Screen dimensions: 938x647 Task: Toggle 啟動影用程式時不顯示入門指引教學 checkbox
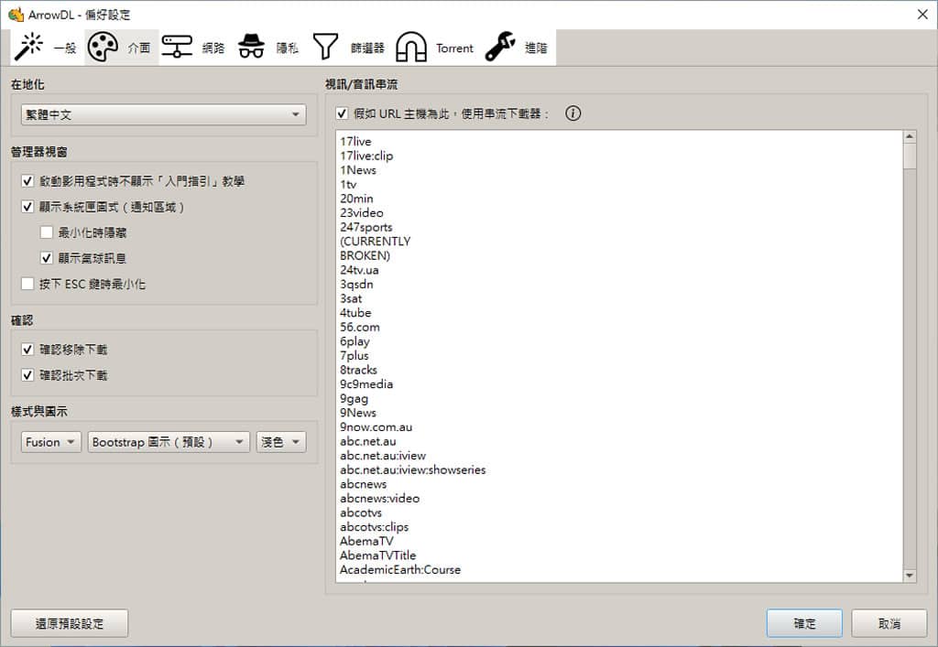[27, 181]
